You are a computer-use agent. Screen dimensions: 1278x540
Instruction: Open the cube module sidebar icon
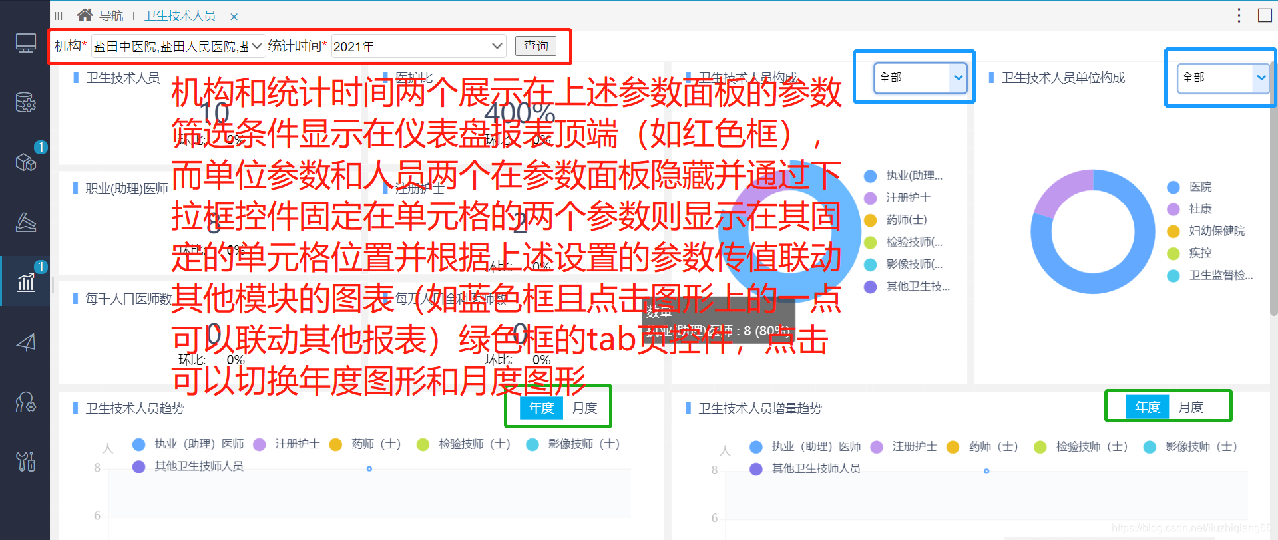[x=25, y=162]
